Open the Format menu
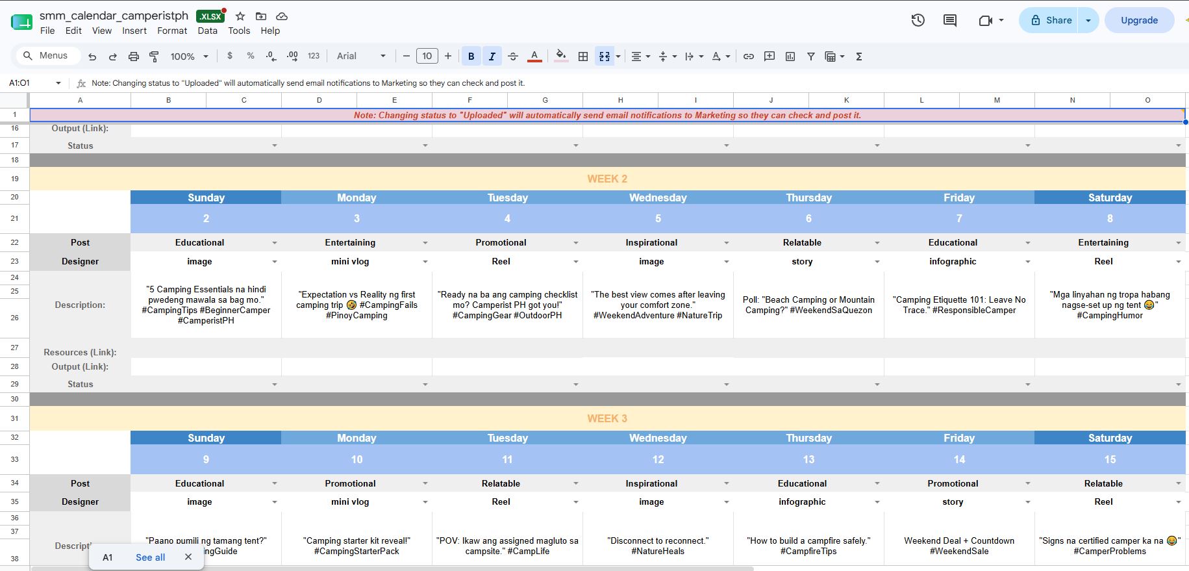Screen dimensions: 1189x571 click(172, 31)
